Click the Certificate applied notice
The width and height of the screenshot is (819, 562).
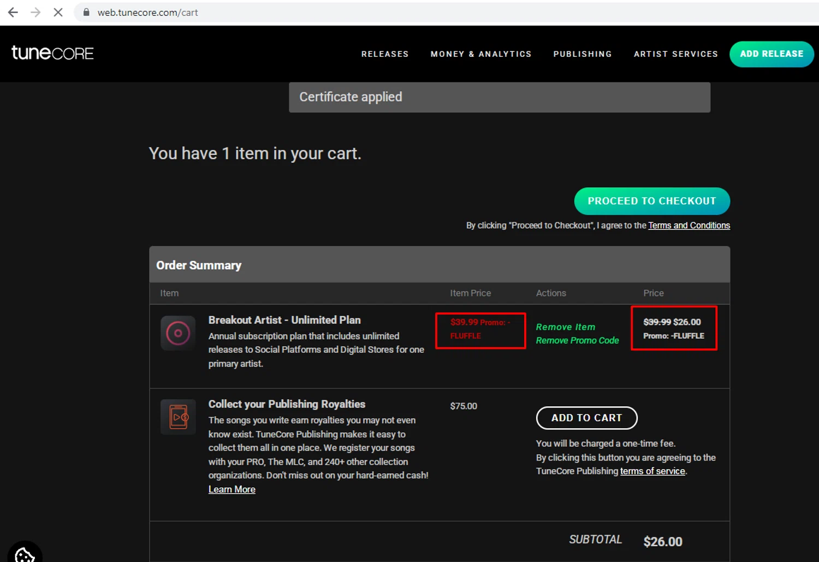coord(500,97)
